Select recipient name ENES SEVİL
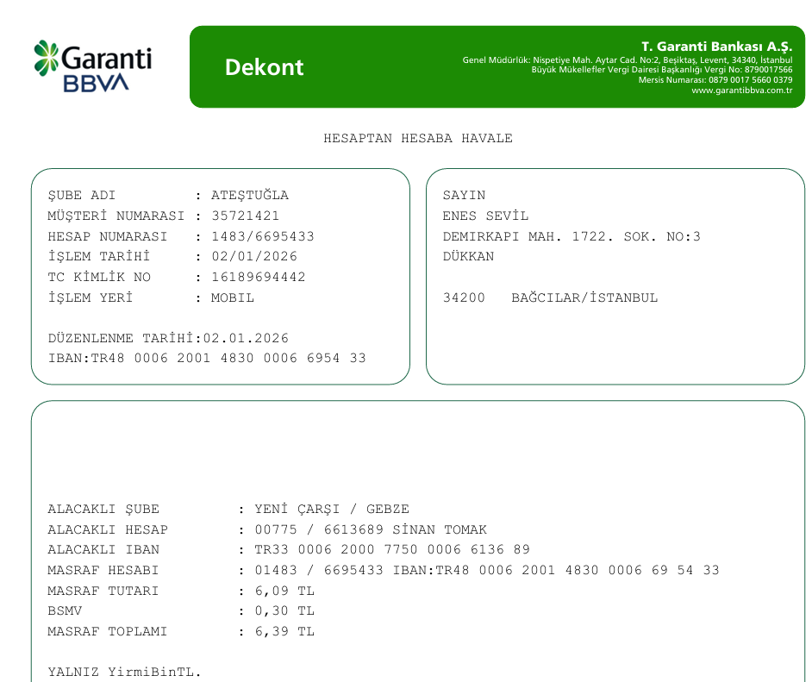This screenshot has width=812, height=682. coord(485,216)
